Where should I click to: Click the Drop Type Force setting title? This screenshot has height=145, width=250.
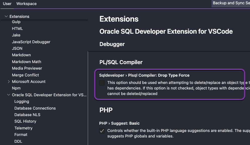pos(144,75)
